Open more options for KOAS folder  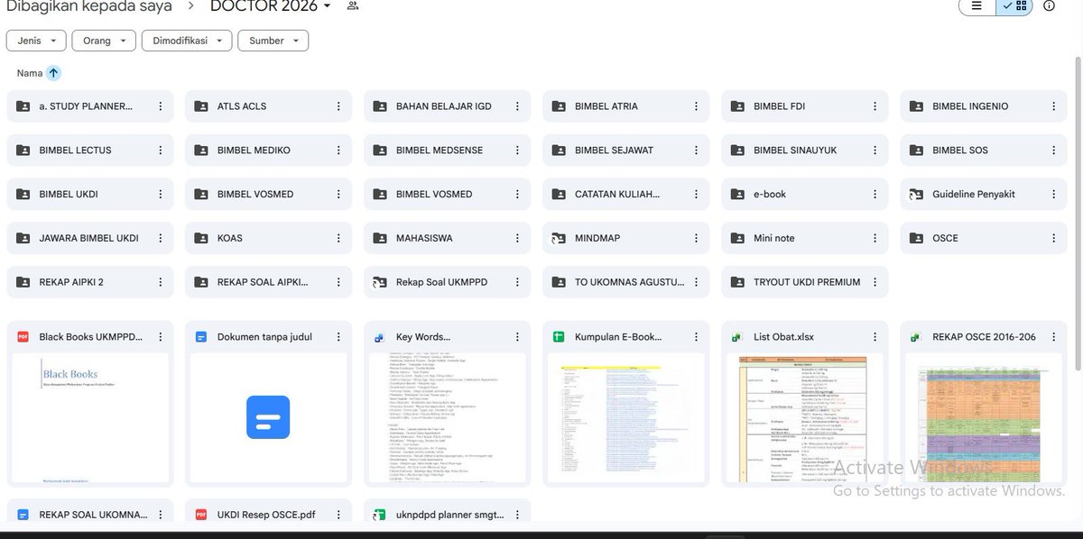[x=338, y=239]
